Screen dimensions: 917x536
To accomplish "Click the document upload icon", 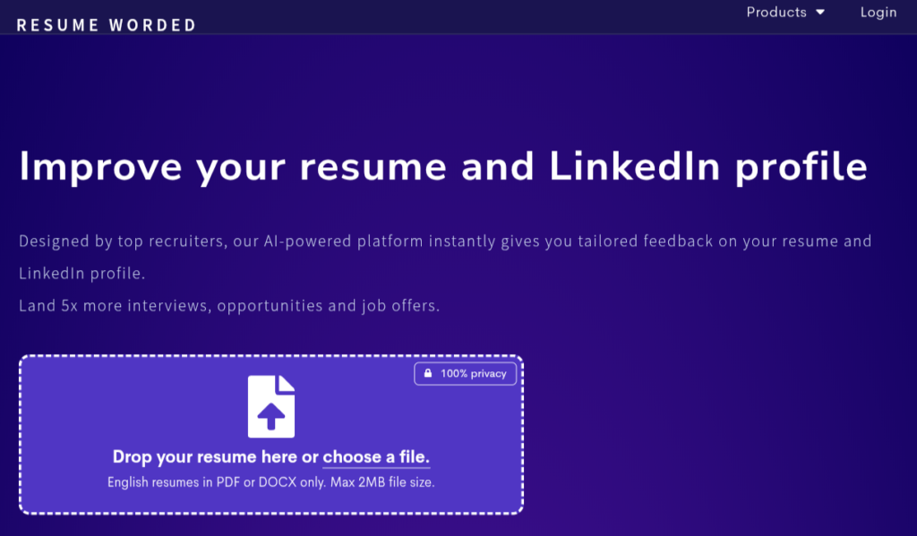I will pyautogui.click(x=271, y=406).
